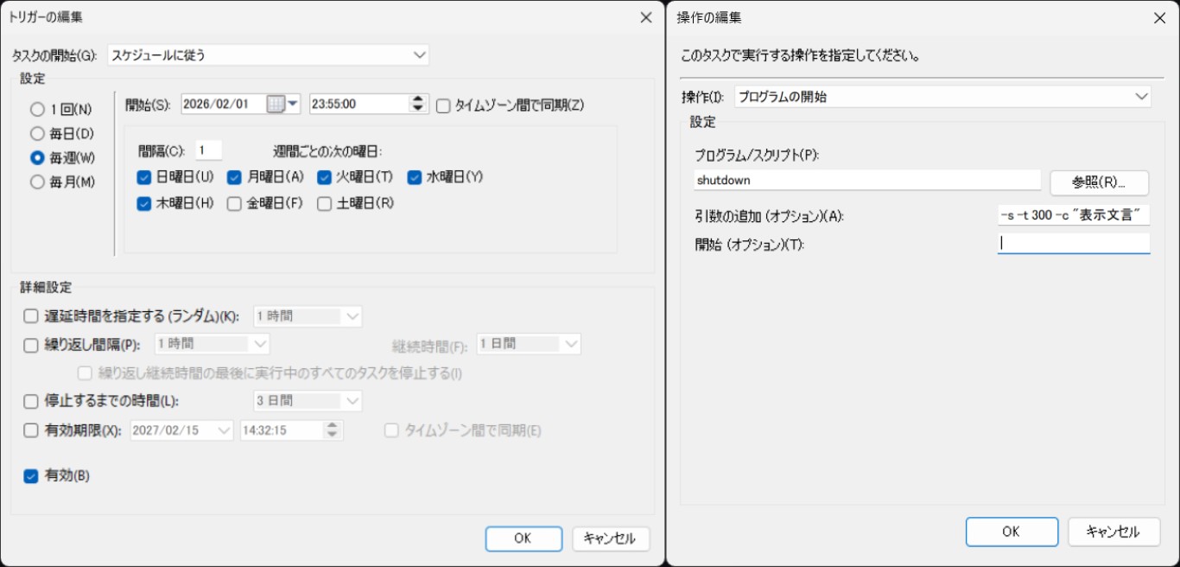This screenshot has height=567, width=1180.
Task: Click the up arrow to increment the start time
Action: (417, 99)
